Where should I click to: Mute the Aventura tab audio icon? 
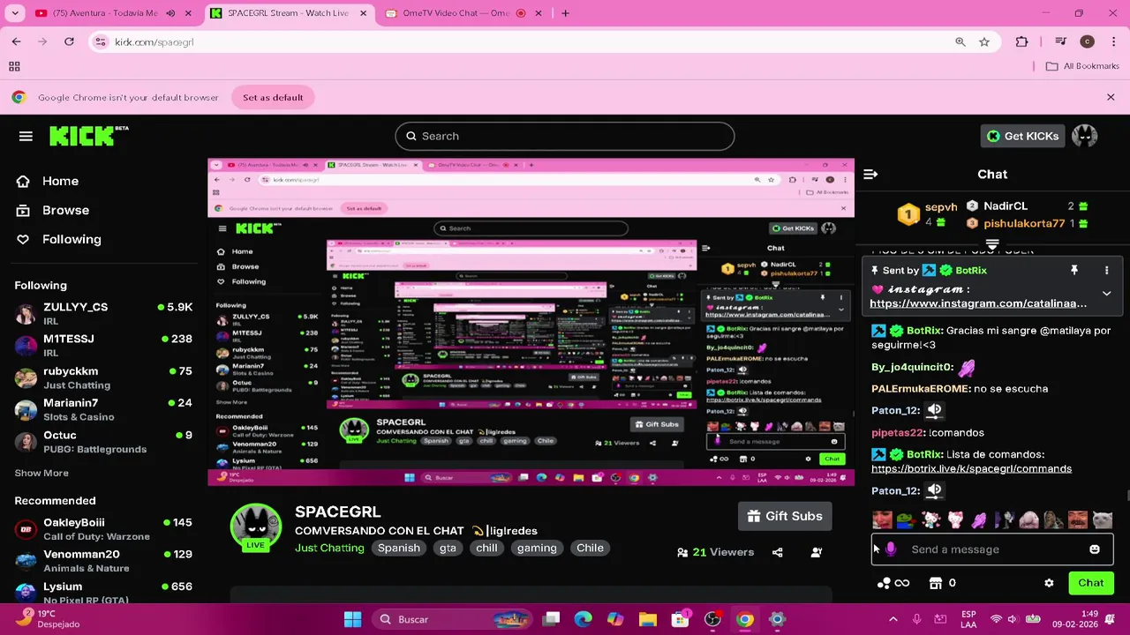point(170,13)
